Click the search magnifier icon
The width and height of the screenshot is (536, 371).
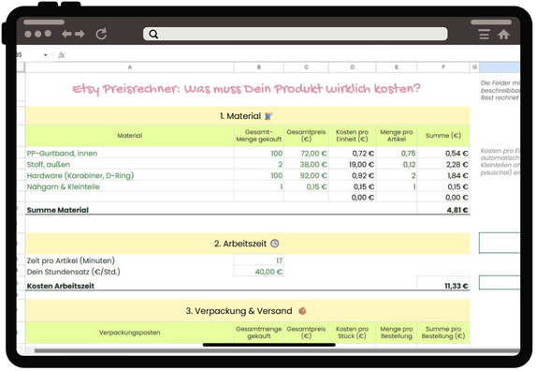click(x=153, y=34)
